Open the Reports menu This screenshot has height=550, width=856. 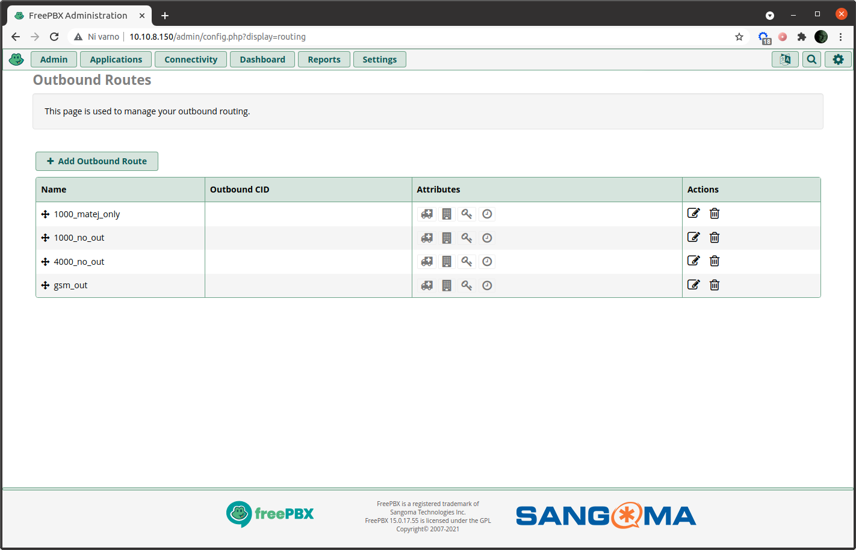point(324,59)
